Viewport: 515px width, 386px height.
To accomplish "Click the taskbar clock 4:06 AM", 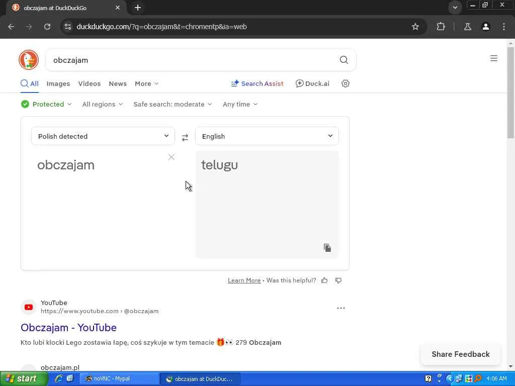I will coord(496,379).
